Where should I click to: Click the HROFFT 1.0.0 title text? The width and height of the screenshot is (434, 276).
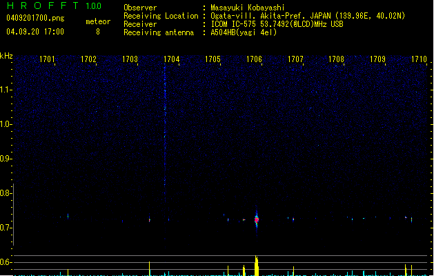[x=55, y=6]
